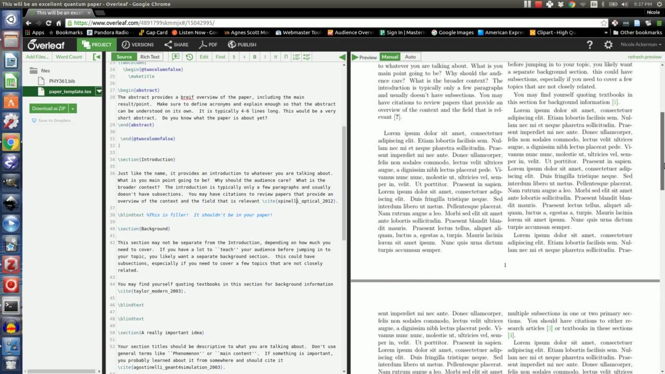The height and width of the screenshot is (374, 665).
Task: Click the 9:37 PM clock
Action: [643, 4]
